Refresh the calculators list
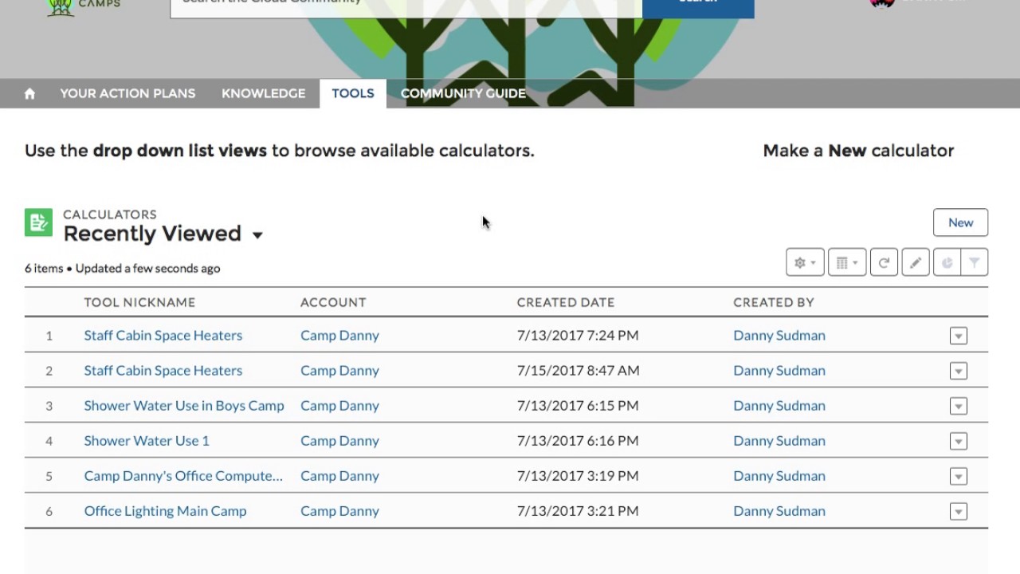 click(x=884, y=262)
